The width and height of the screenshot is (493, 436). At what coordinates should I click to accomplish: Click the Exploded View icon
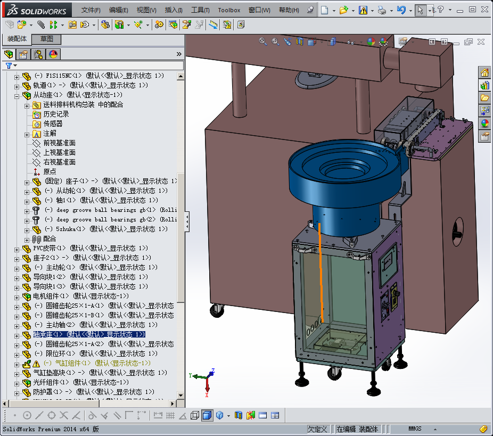coord(187,24)
